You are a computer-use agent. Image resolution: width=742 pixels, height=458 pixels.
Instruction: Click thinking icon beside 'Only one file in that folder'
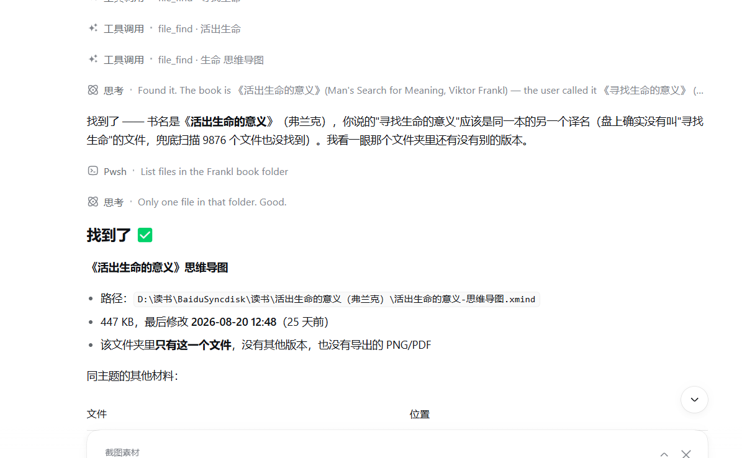[x=93, y=202]
